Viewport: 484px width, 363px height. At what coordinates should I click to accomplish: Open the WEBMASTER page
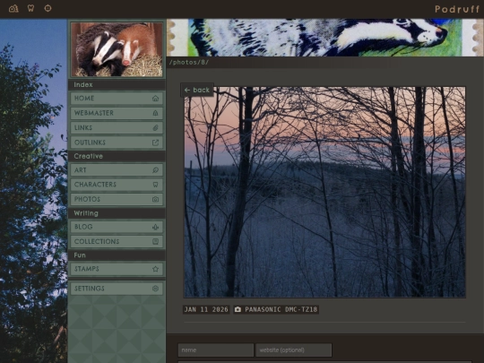[117, 113]
